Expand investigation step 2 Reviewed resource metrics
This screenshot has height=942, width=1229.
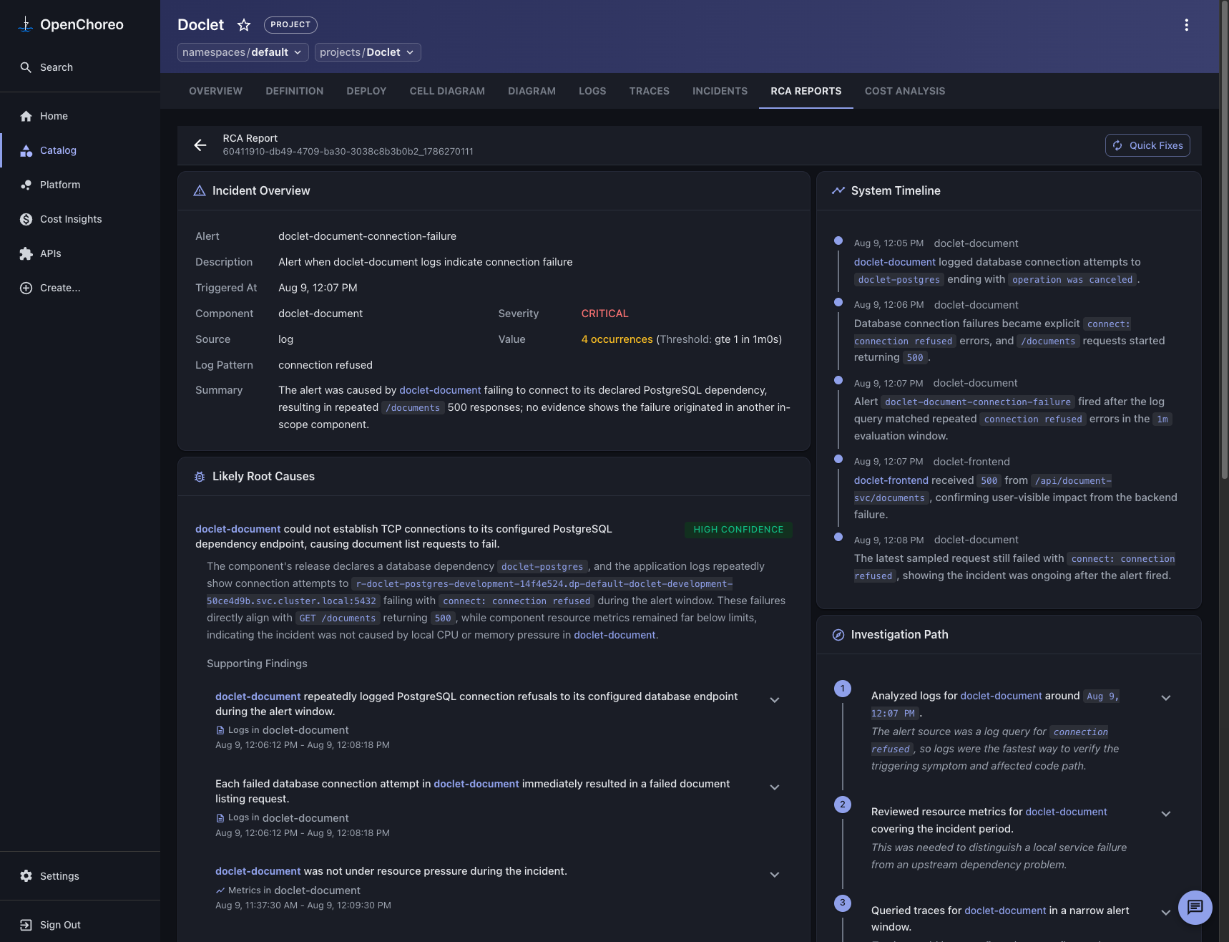point(1165,814)
